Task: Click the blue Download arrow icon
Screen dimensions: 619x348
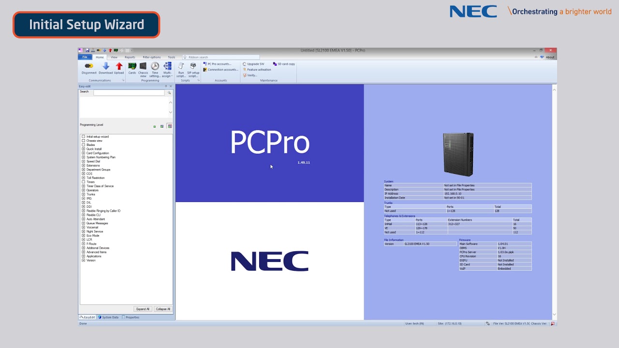Action: pos(106,66)
